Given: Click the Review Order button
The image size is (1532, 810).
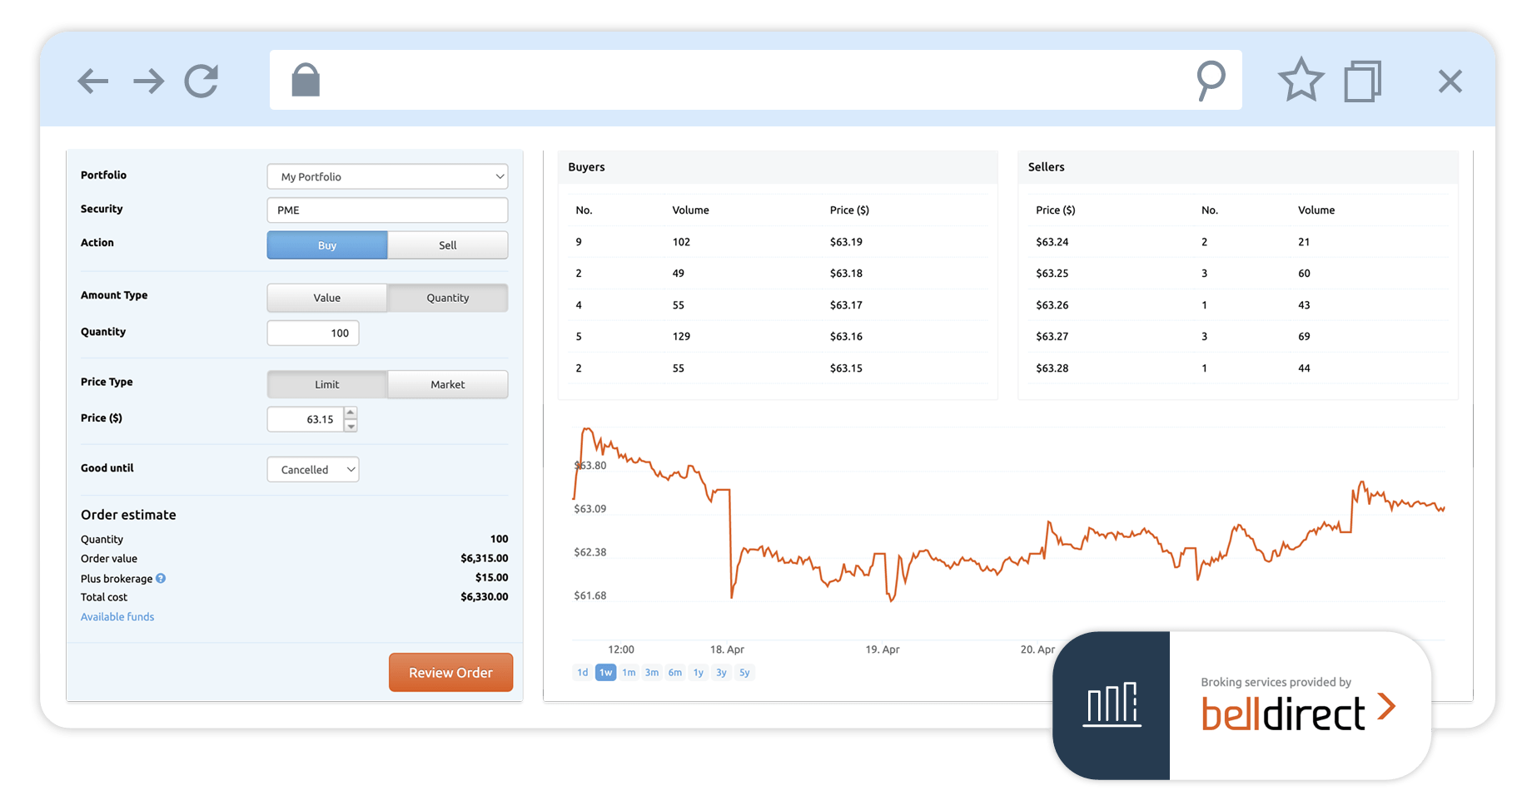Looking at the screenshot, I should pos(450,673).
